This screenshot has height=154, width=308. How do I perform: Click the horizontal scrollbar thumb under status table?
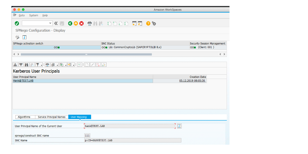coord(86,54)
